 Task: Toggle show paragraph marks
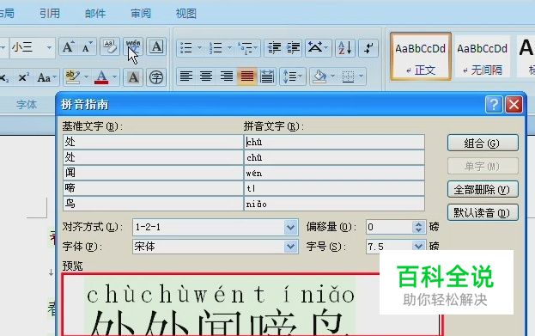click(x=368, y=48)
